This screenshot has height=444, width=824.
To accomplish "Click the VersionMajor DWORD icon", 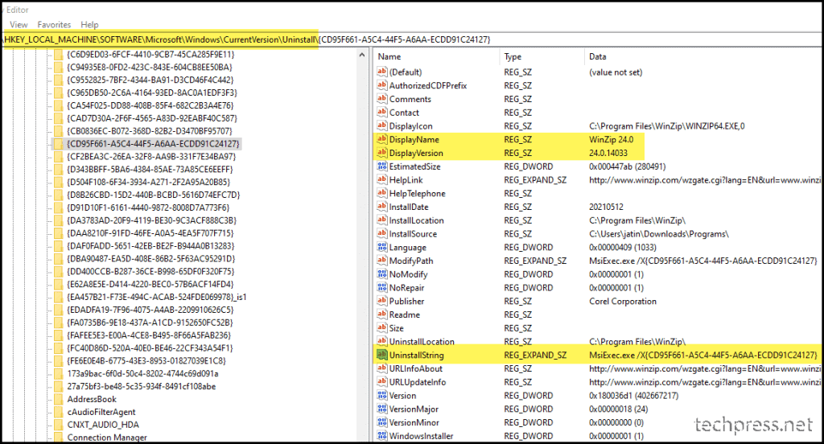I will coord(382,409).
